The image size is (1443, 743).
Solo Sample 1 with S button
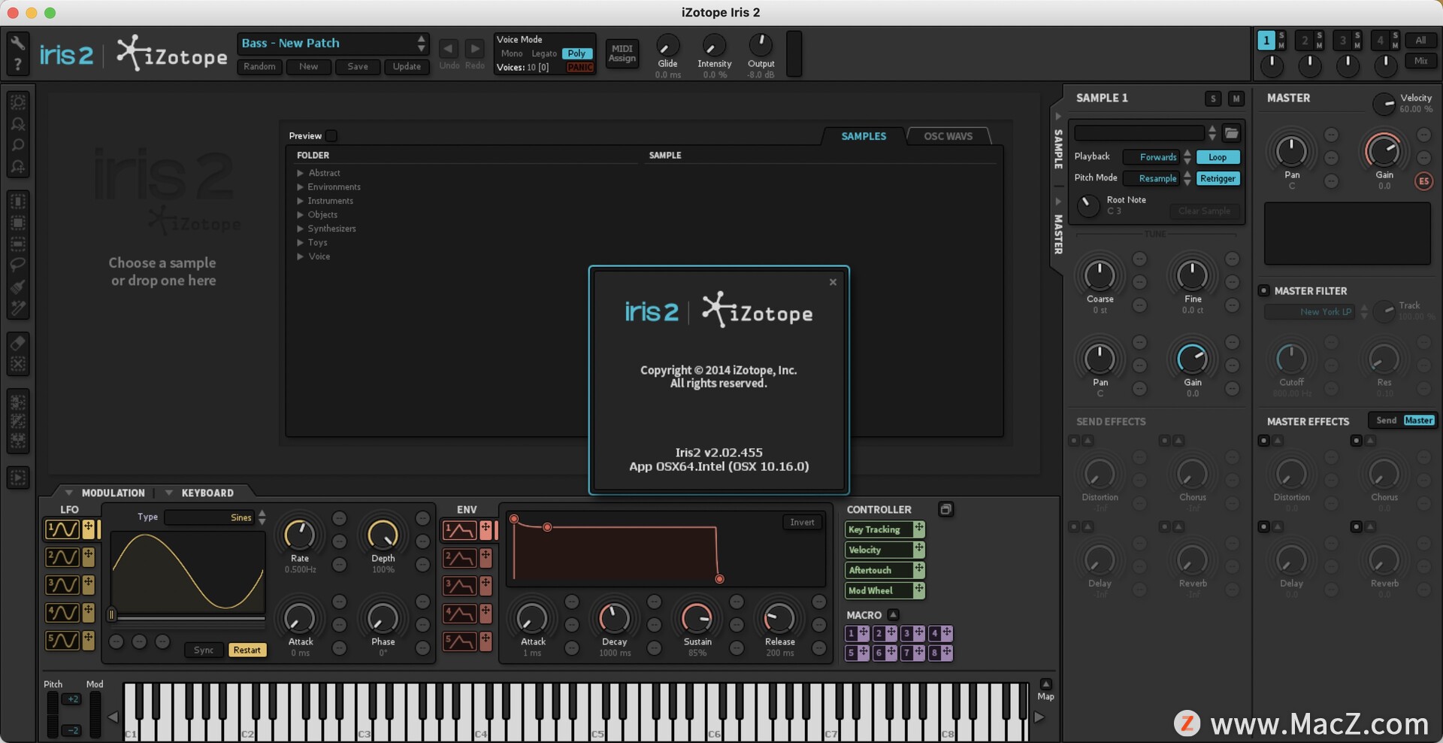(1213, 99)
